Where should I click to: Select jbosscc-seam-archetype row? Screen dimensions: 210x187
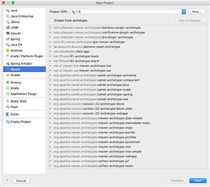128,47
